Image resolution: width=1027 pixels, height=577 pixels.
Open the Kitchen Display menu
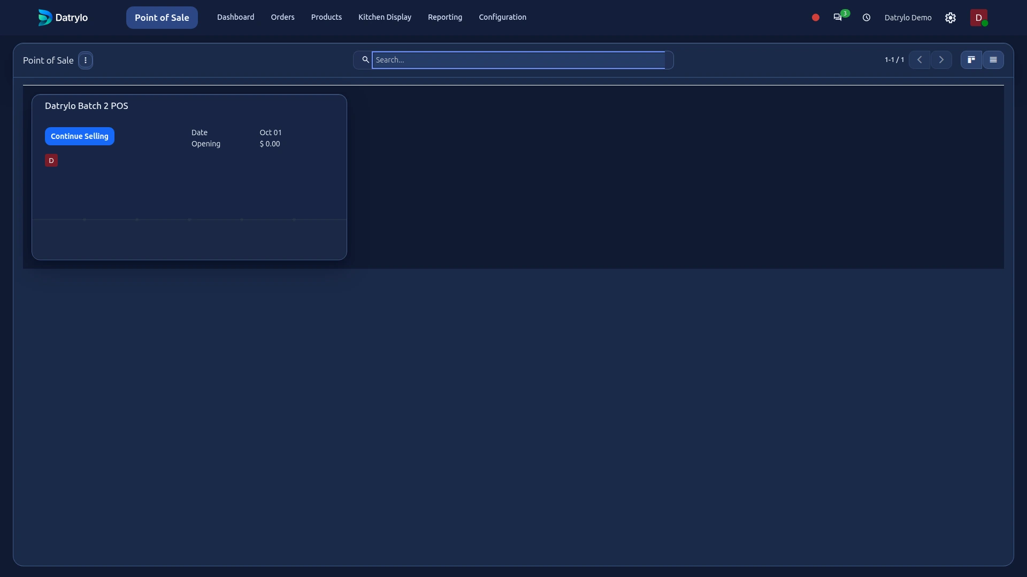385,17
